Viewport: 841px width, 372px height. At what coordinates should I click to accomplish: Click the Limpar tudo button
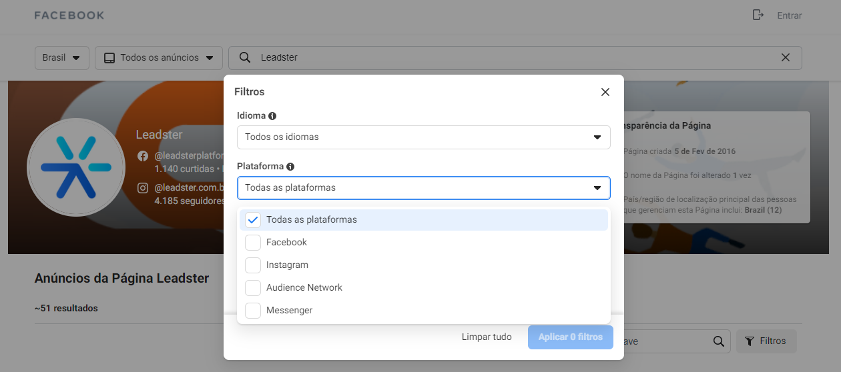487,337
